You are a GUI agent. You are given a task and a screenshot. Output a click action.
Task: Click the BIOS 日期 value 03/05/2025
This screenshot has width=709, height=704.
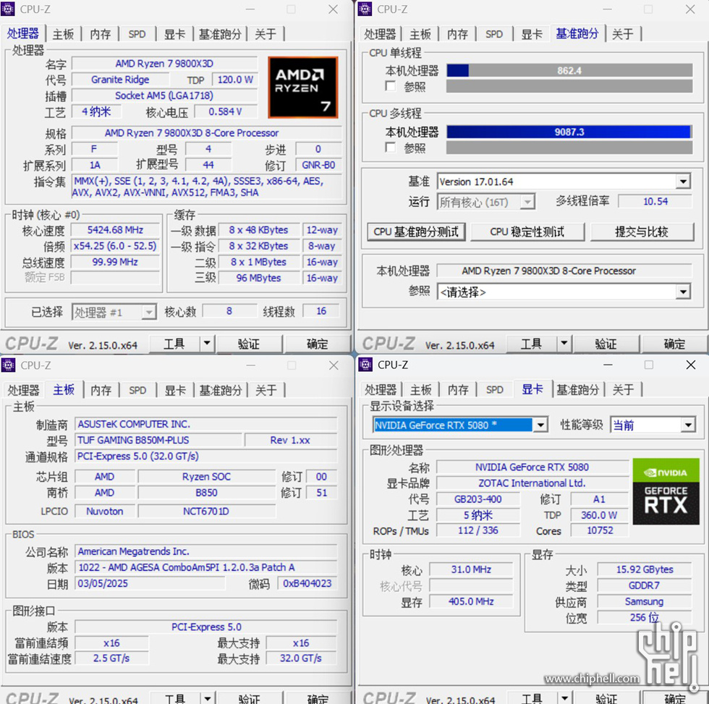150,584
